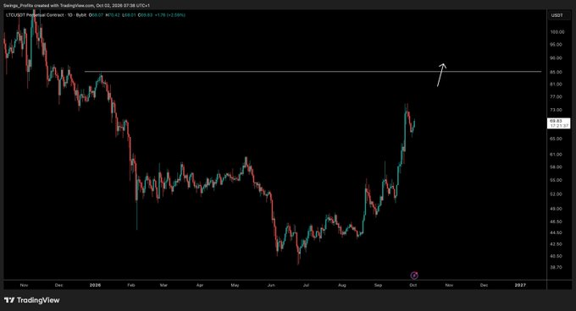This screenshot has height=311, width=576.
Task: Click the Dec label left of 2027
Action: pyautogui.click(x=485, y=285)
